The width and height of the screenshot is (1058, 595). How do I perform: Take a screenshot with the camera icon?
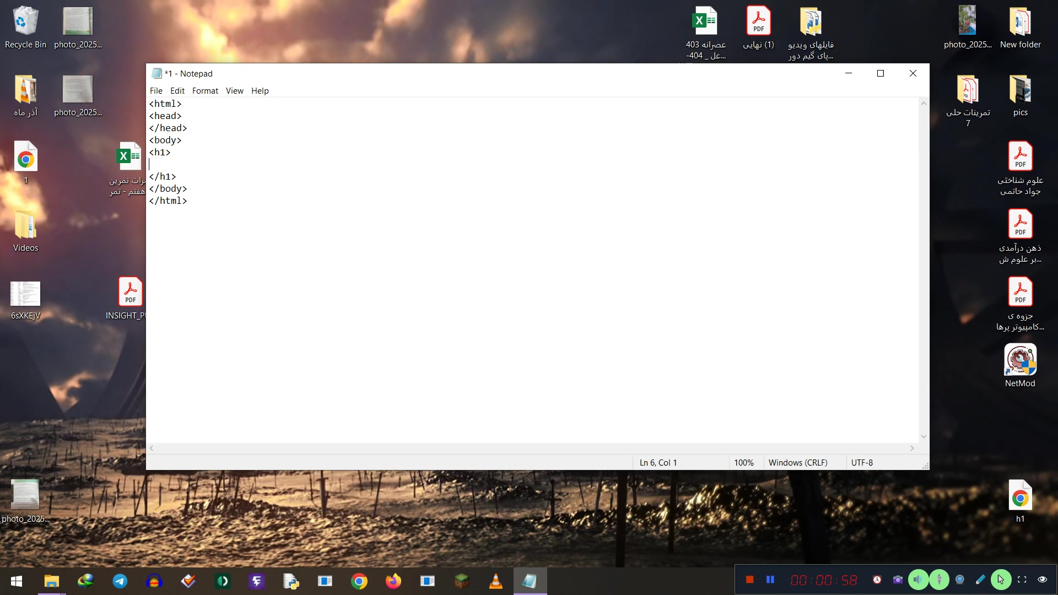pyautogui.click(x=898, y=580)
